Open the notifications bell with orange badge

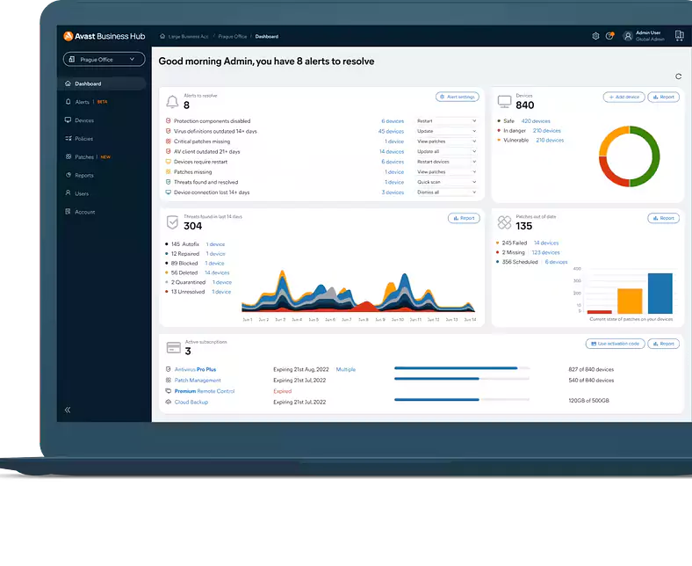[x=609, y=36]
